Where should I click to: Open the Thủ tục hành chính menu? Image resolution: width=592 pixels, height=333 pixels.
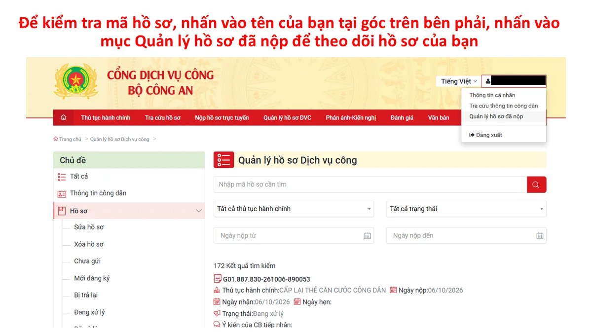[106, 118]
